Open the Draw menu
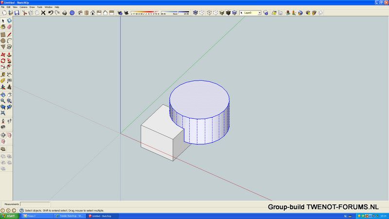This screenshot has width=389, height=219. click(32, 7)
